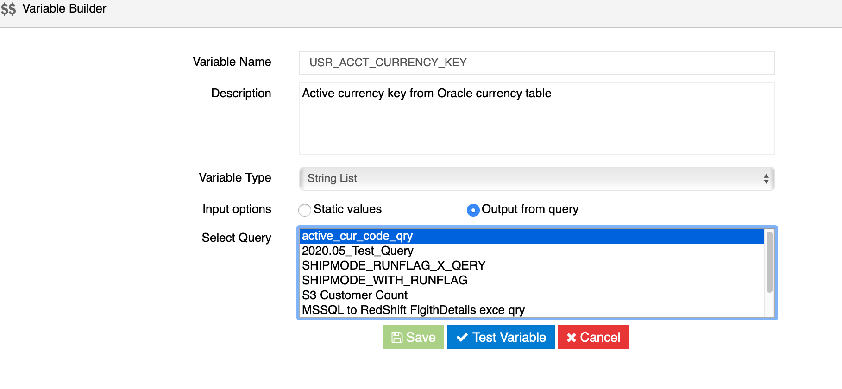Image resolution: width=842 pixels, height=389 pixels.
Task: Select active_cur_code_qry in query list
Action: [x=532, y=236]
